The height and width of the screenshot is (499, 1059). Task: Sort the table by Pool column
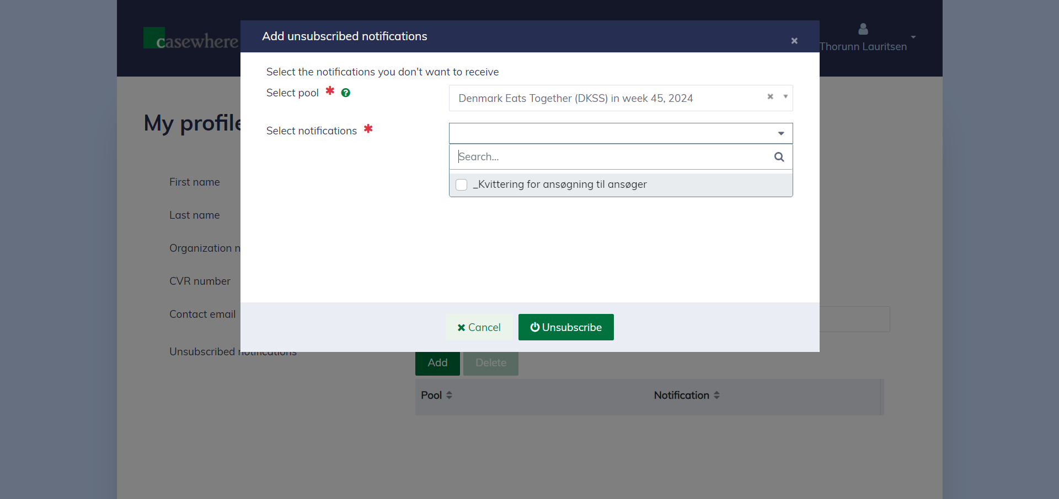[x=449, y=395]
